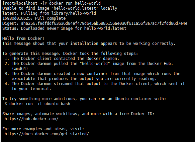195x142 pixels.
Task: Click the 'library/hello-world' repository text
Action: click(74, 13)
